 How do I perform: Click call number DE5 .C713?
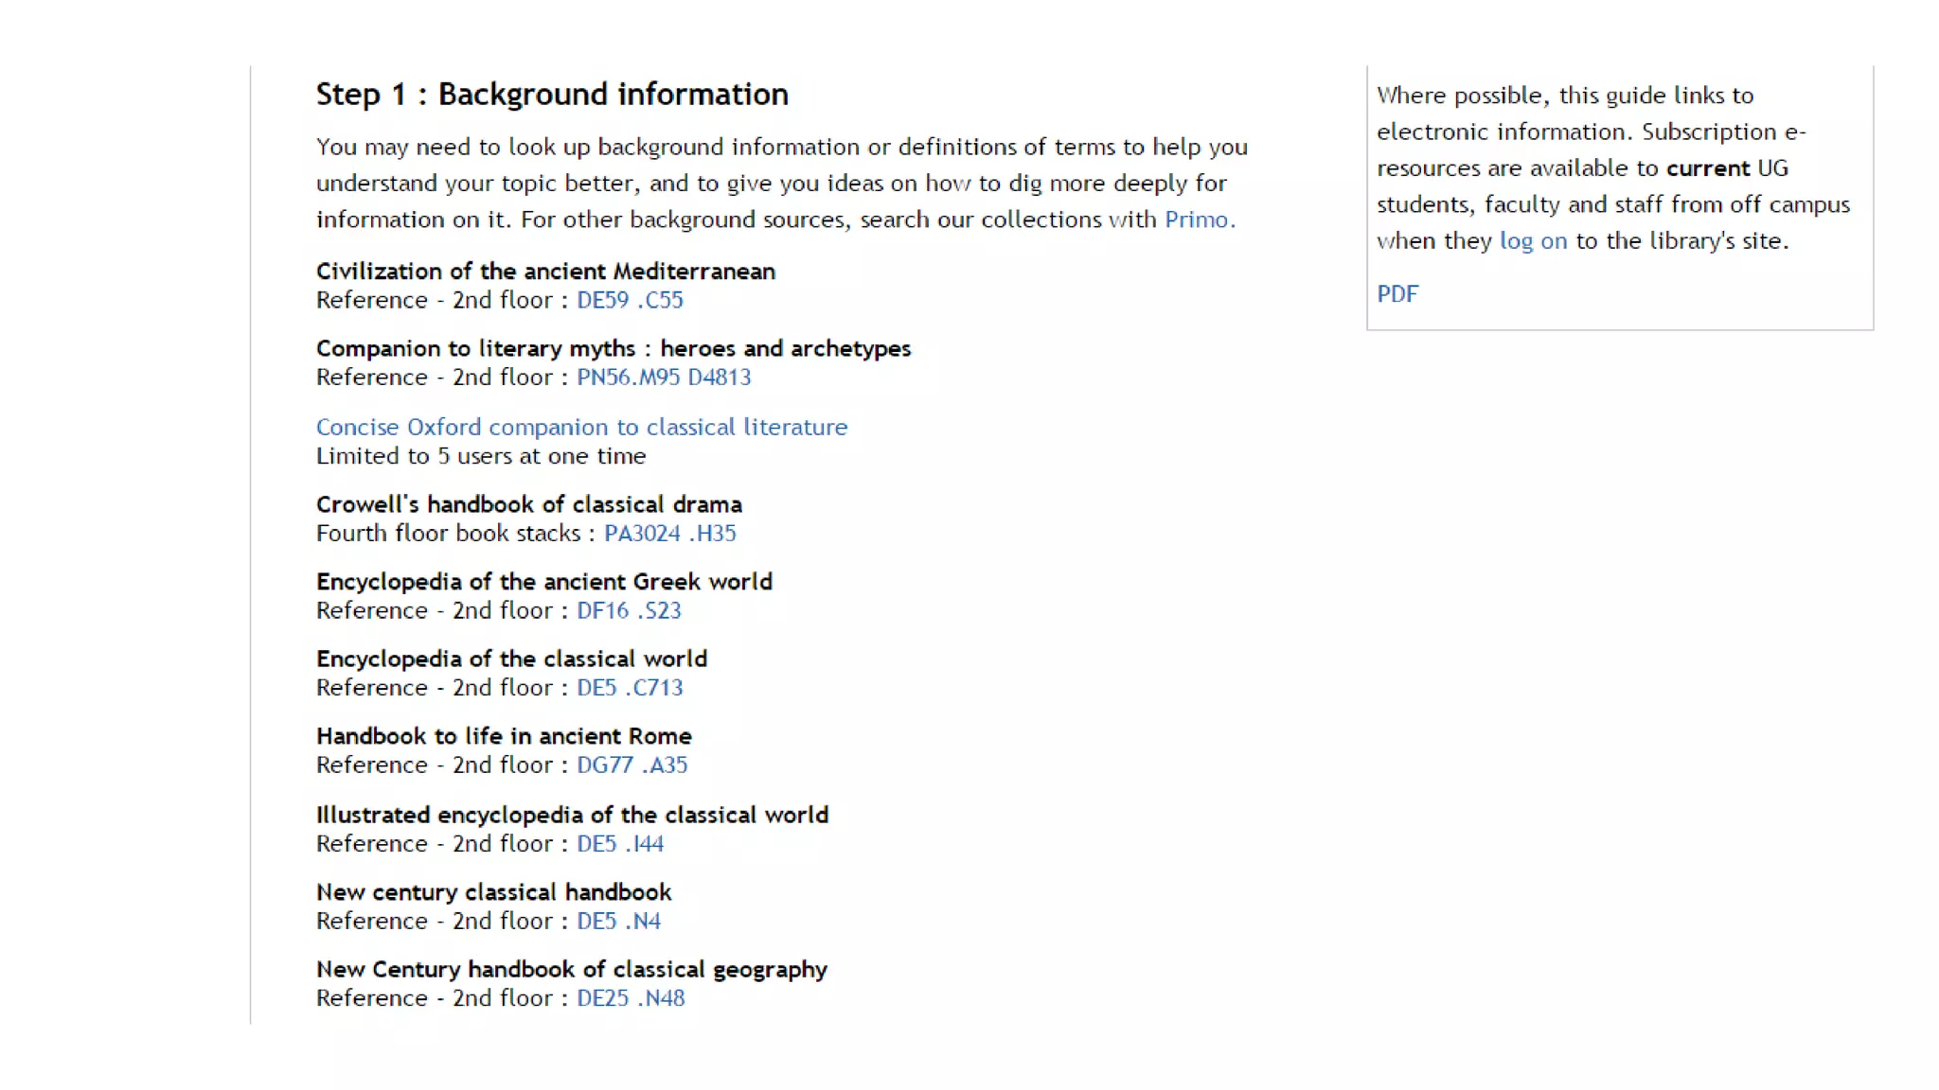[630, 688]
